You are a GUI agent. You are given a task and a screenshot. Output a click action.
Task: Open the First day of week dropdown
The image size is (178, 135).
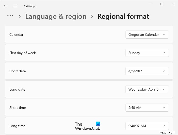[147, 53]
